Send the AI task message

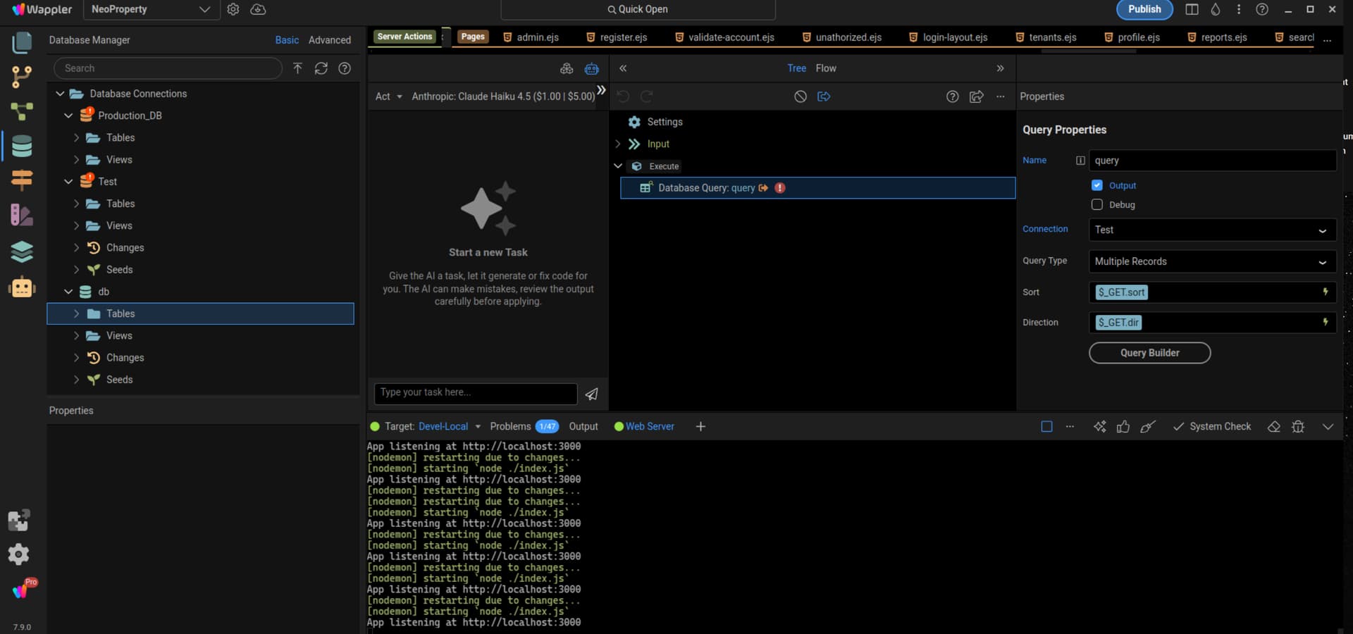(592, 394)
